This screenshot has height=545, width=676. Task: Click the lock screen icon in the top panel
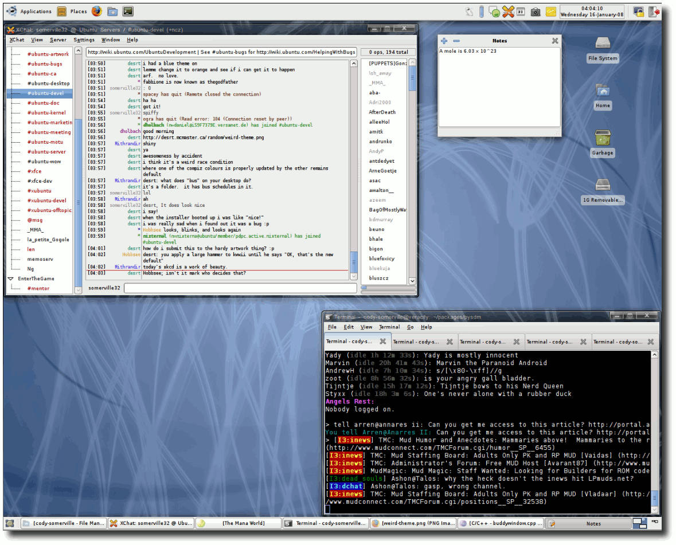pyautogui.click(x=639, y=11)
